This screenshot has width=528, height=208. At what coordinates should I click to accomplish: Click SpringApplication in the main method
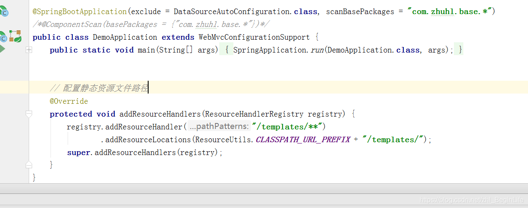coord(271,50)
